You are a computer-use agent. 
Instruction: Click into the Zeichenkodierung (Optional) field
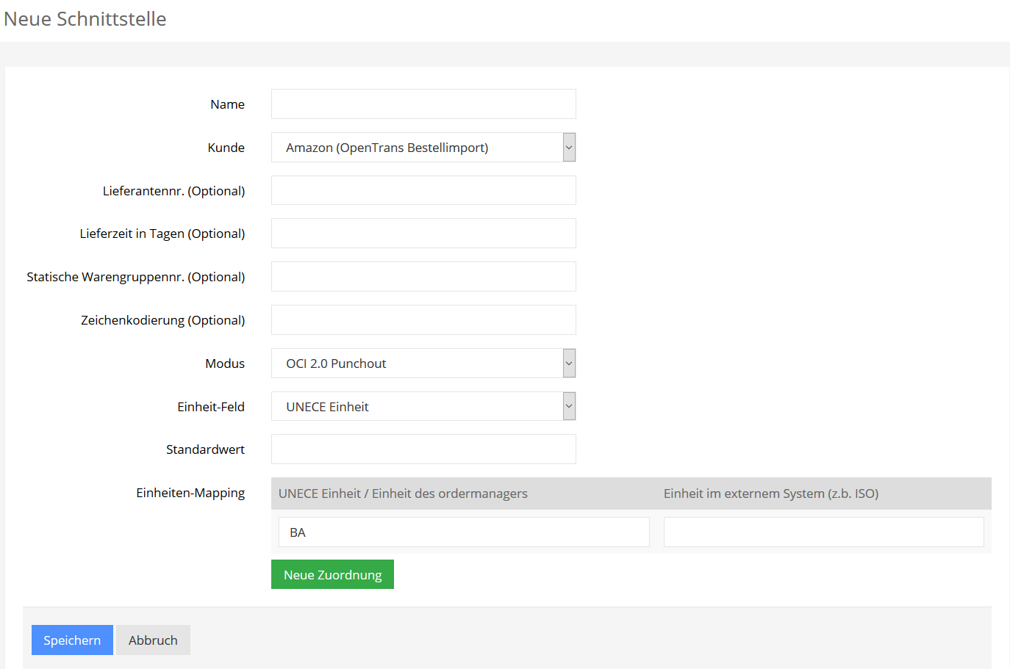pos(423,320)
